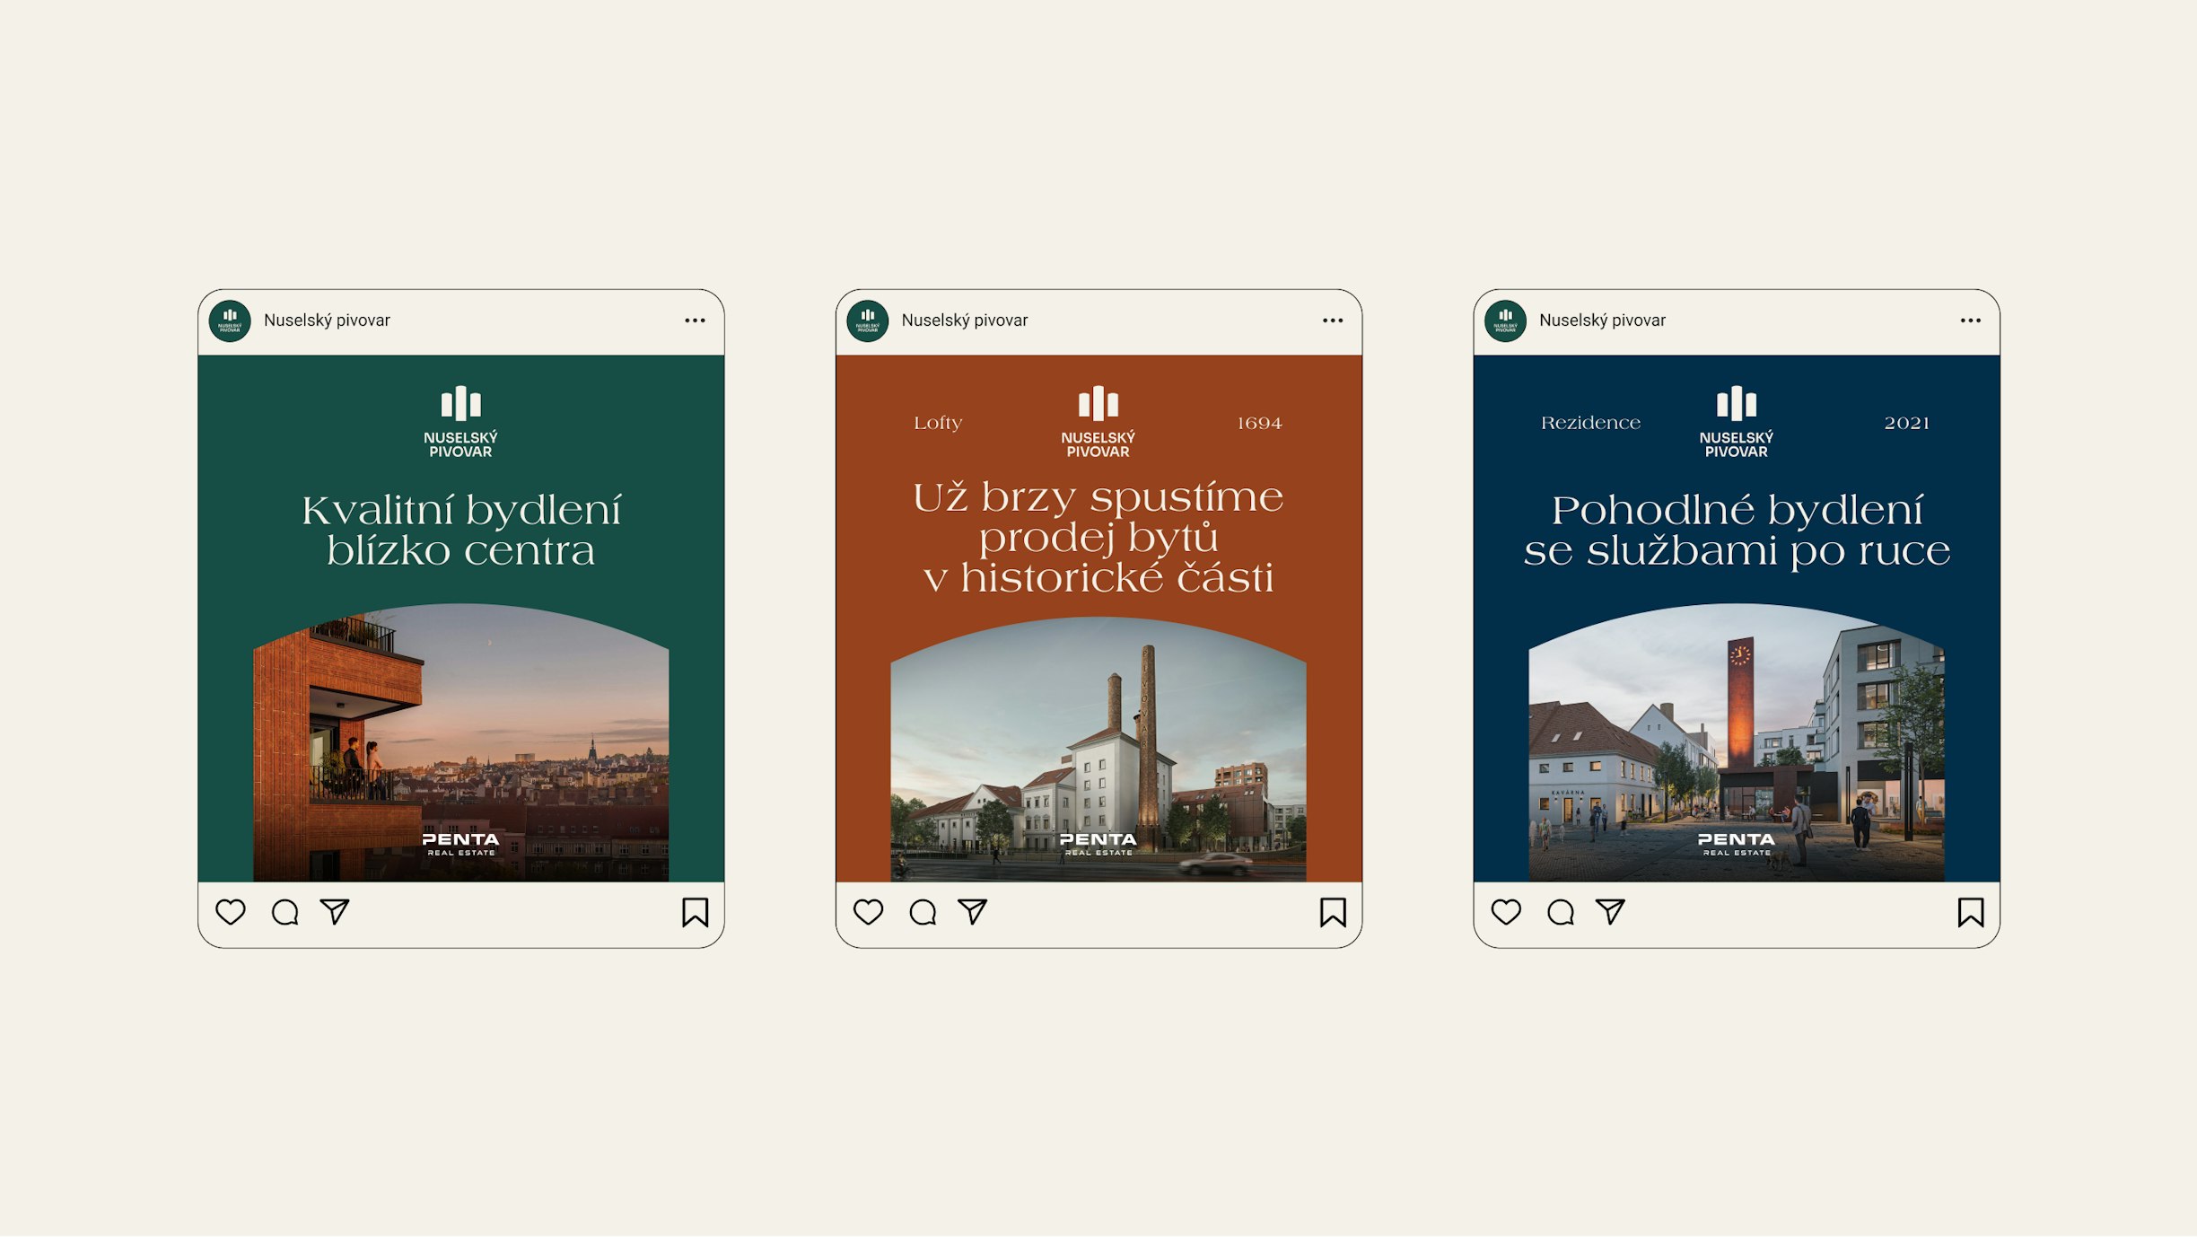The image size is (2197, 1237).
Task: Click the clock tower square photo
Action: (x=1737, y=743)
